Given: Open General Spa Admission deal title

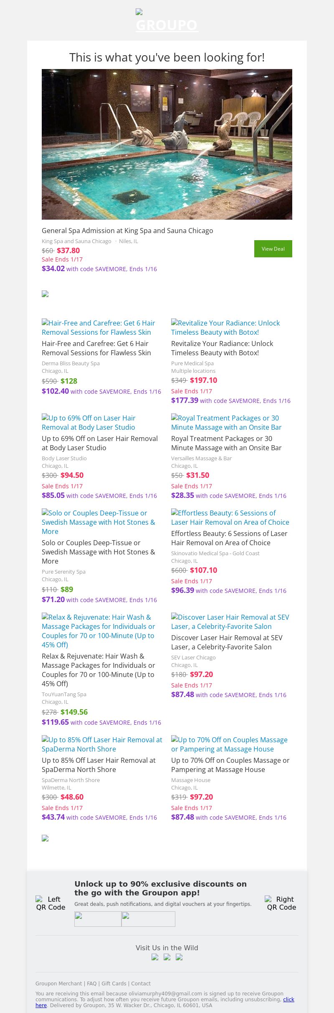Looking at the screenshot, I should [127, 231].
